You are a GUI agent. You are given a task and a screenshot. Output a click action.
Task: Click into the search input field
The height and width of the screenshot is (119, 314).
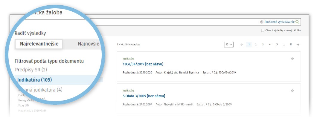[179, 22]
